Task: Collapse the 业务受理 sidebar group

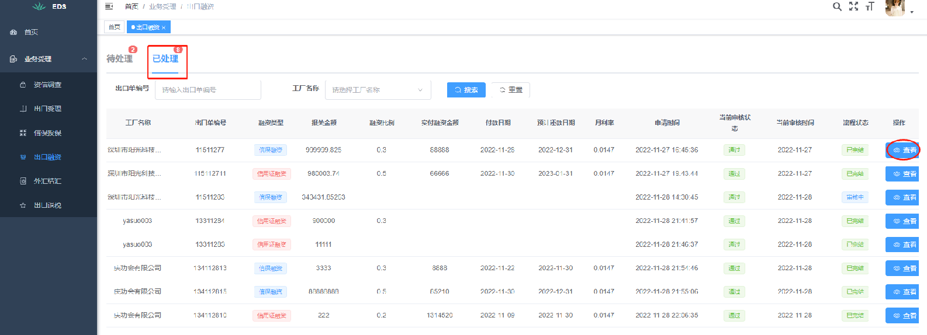Action: click(49, 59)
